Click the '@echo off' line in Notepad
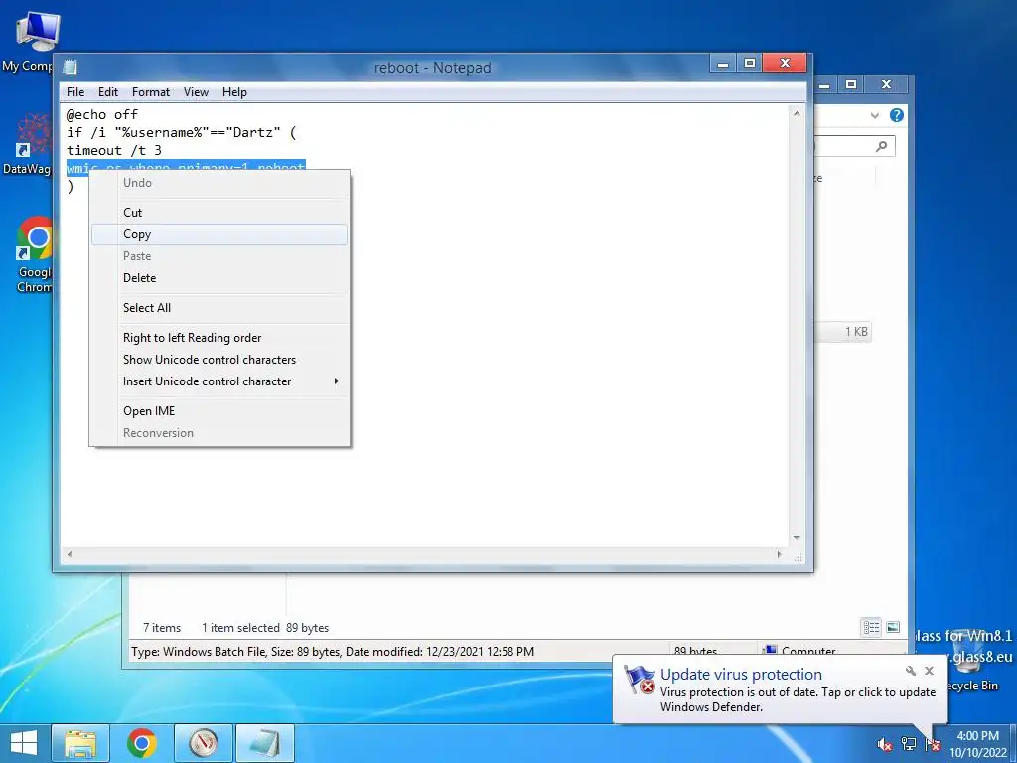The image size is (1017, 763). [102, 115]
